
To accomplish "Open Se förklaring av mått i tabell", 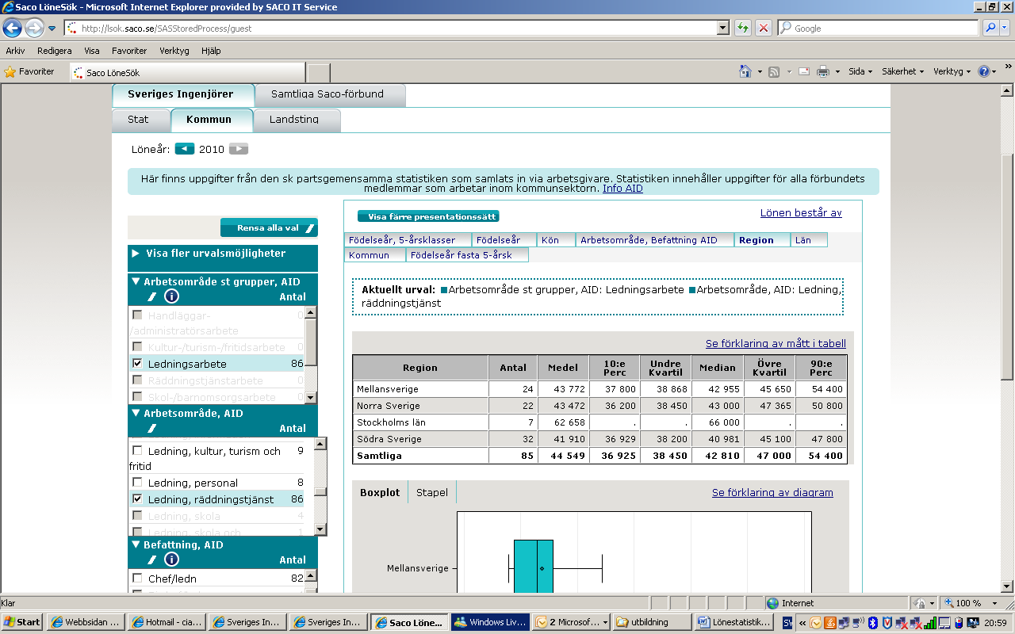I will click(x=776, y=344).
